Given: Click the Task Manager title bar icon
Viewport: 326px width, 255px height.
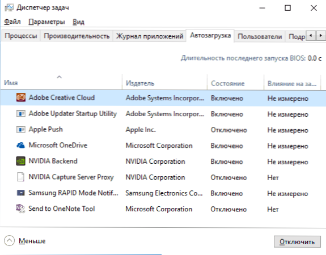Looking at the screenshot, I should (x=9, y=8).
